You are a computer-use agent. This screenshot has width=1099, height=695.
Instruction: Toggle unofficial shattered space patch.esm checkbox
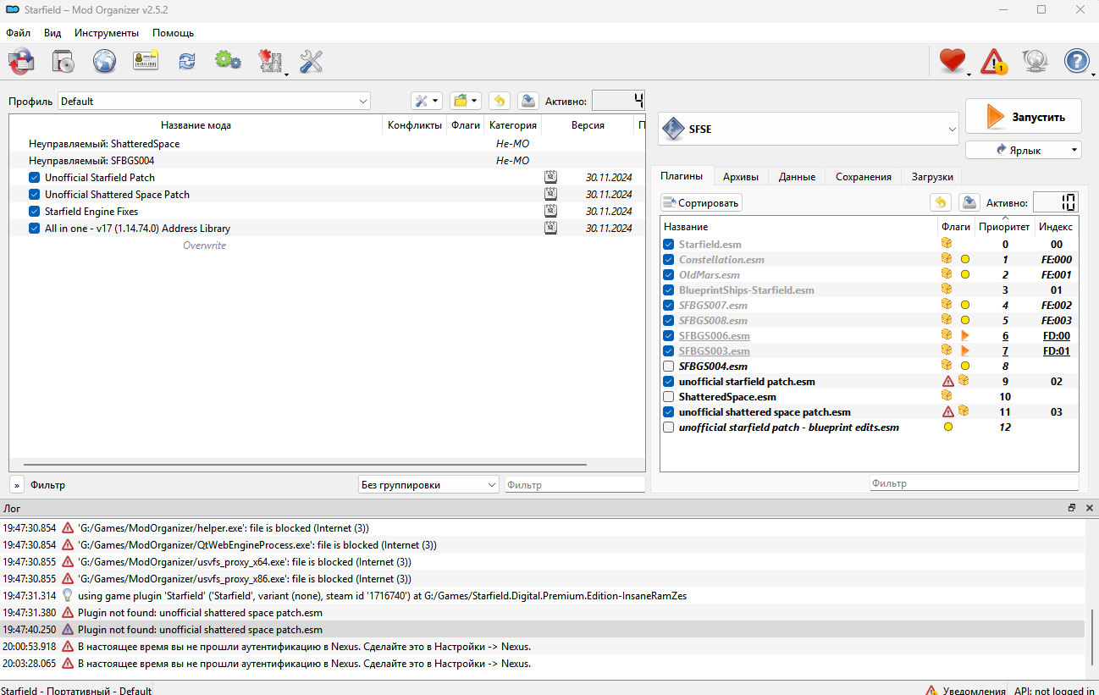pyautogui.click(x=669, y=412)
